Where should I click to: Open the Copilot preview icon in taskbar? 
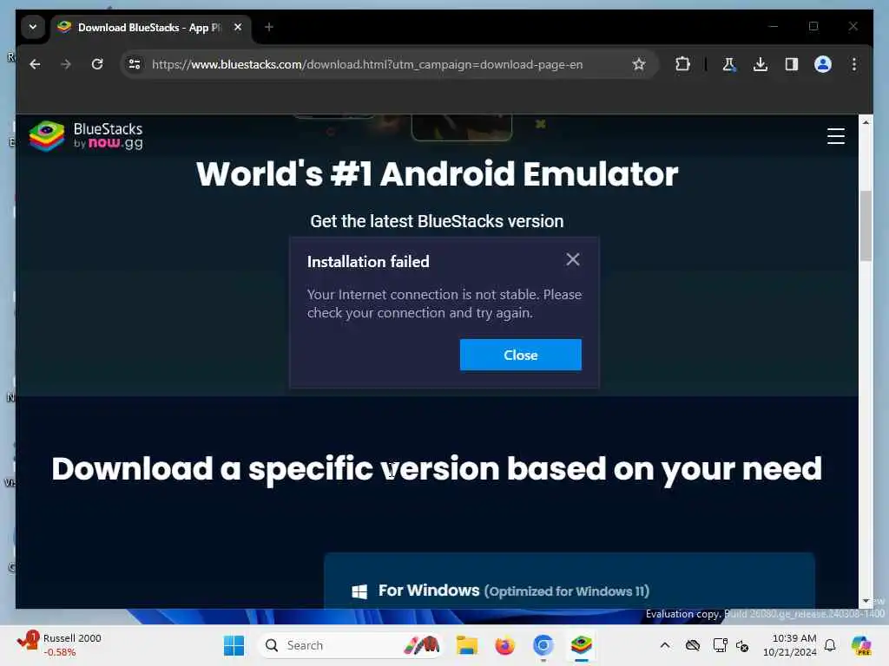click(861, 645)
